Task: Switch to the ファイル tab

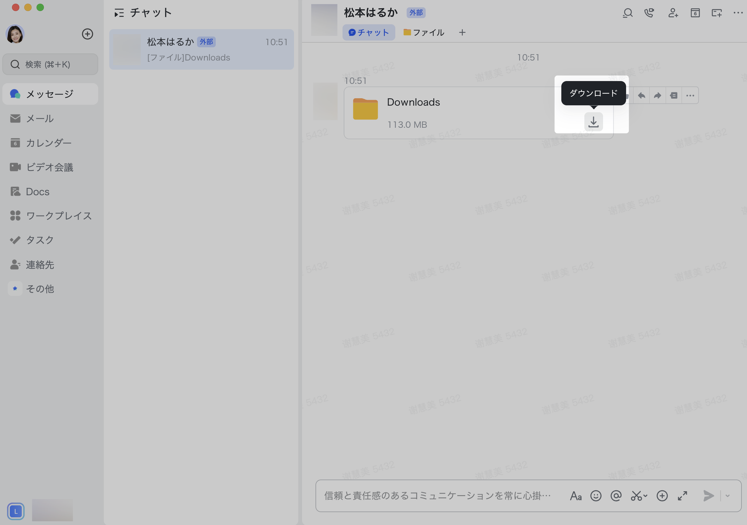Action: point(424,33)
